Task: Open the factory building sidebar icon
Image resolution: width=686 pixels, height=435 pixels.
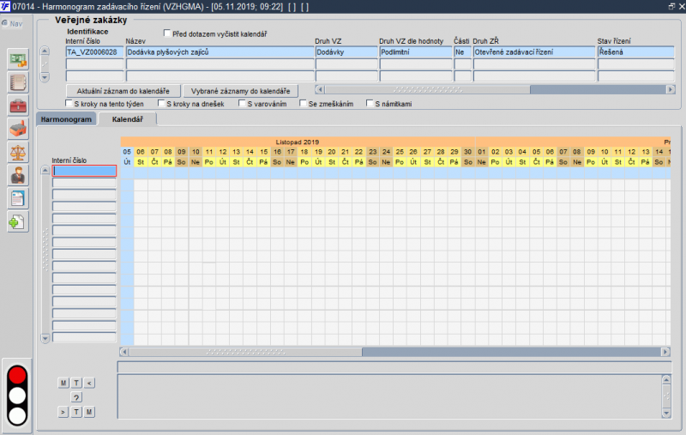Action: (18, 129)
